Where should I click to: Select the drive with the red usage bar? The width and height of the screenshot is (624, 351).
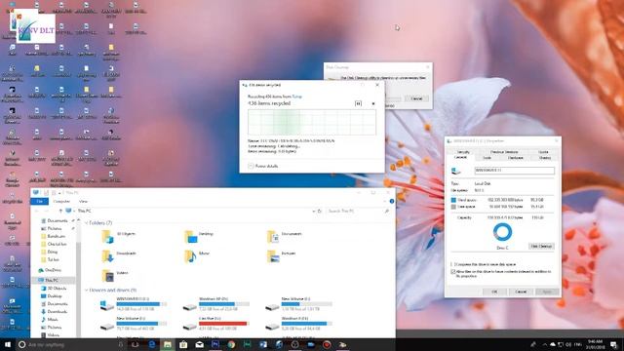(x=216, y=324)
